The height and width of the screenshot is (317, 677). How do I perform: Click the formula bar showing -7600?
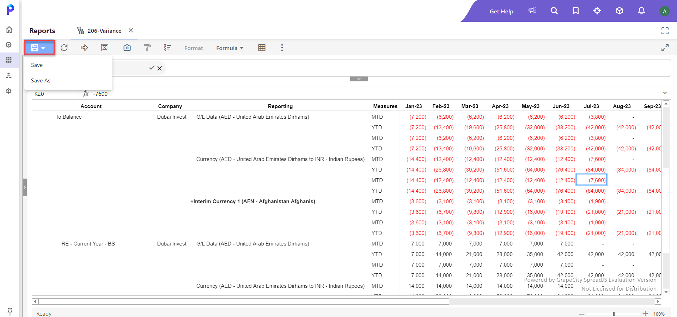pos(376,94)
